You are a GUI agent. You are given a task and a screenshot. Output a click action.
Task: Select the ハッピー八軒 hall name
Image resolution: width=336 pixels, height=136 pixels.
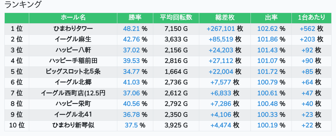coord(73,50)
